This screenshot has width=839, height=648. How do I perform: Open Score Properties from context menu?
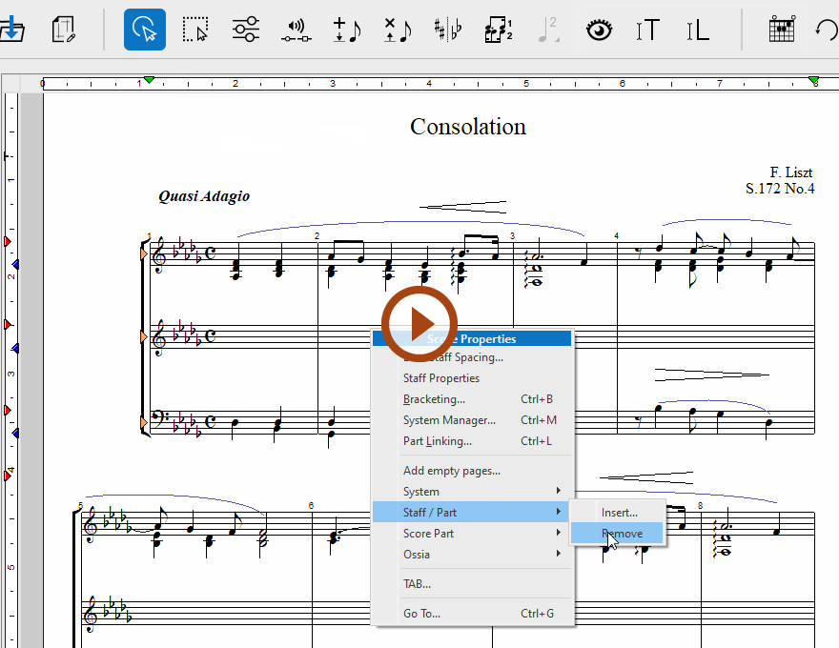click(472, 338)
